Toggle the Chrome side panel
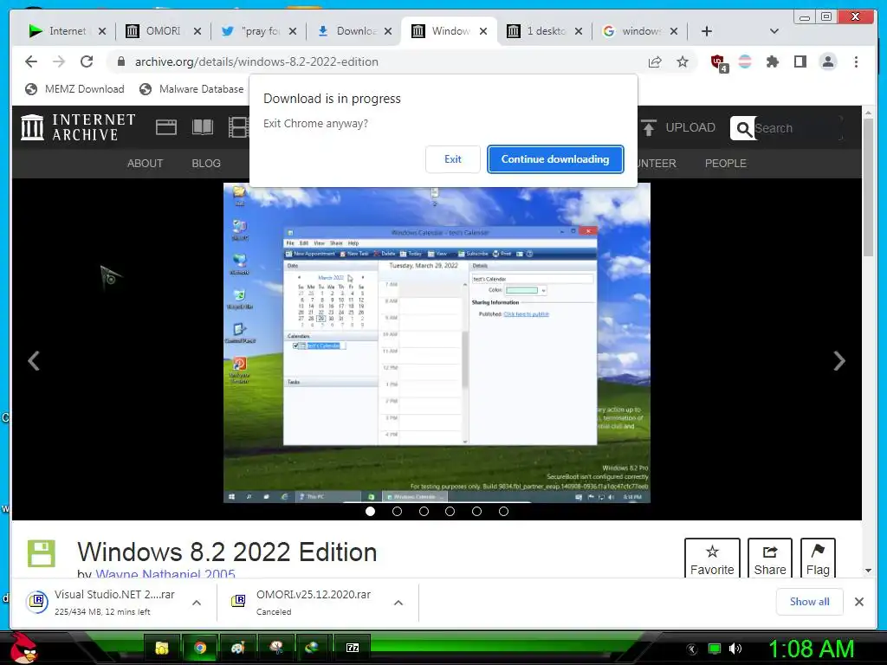 pyautogui.click(x=800, y=61)
